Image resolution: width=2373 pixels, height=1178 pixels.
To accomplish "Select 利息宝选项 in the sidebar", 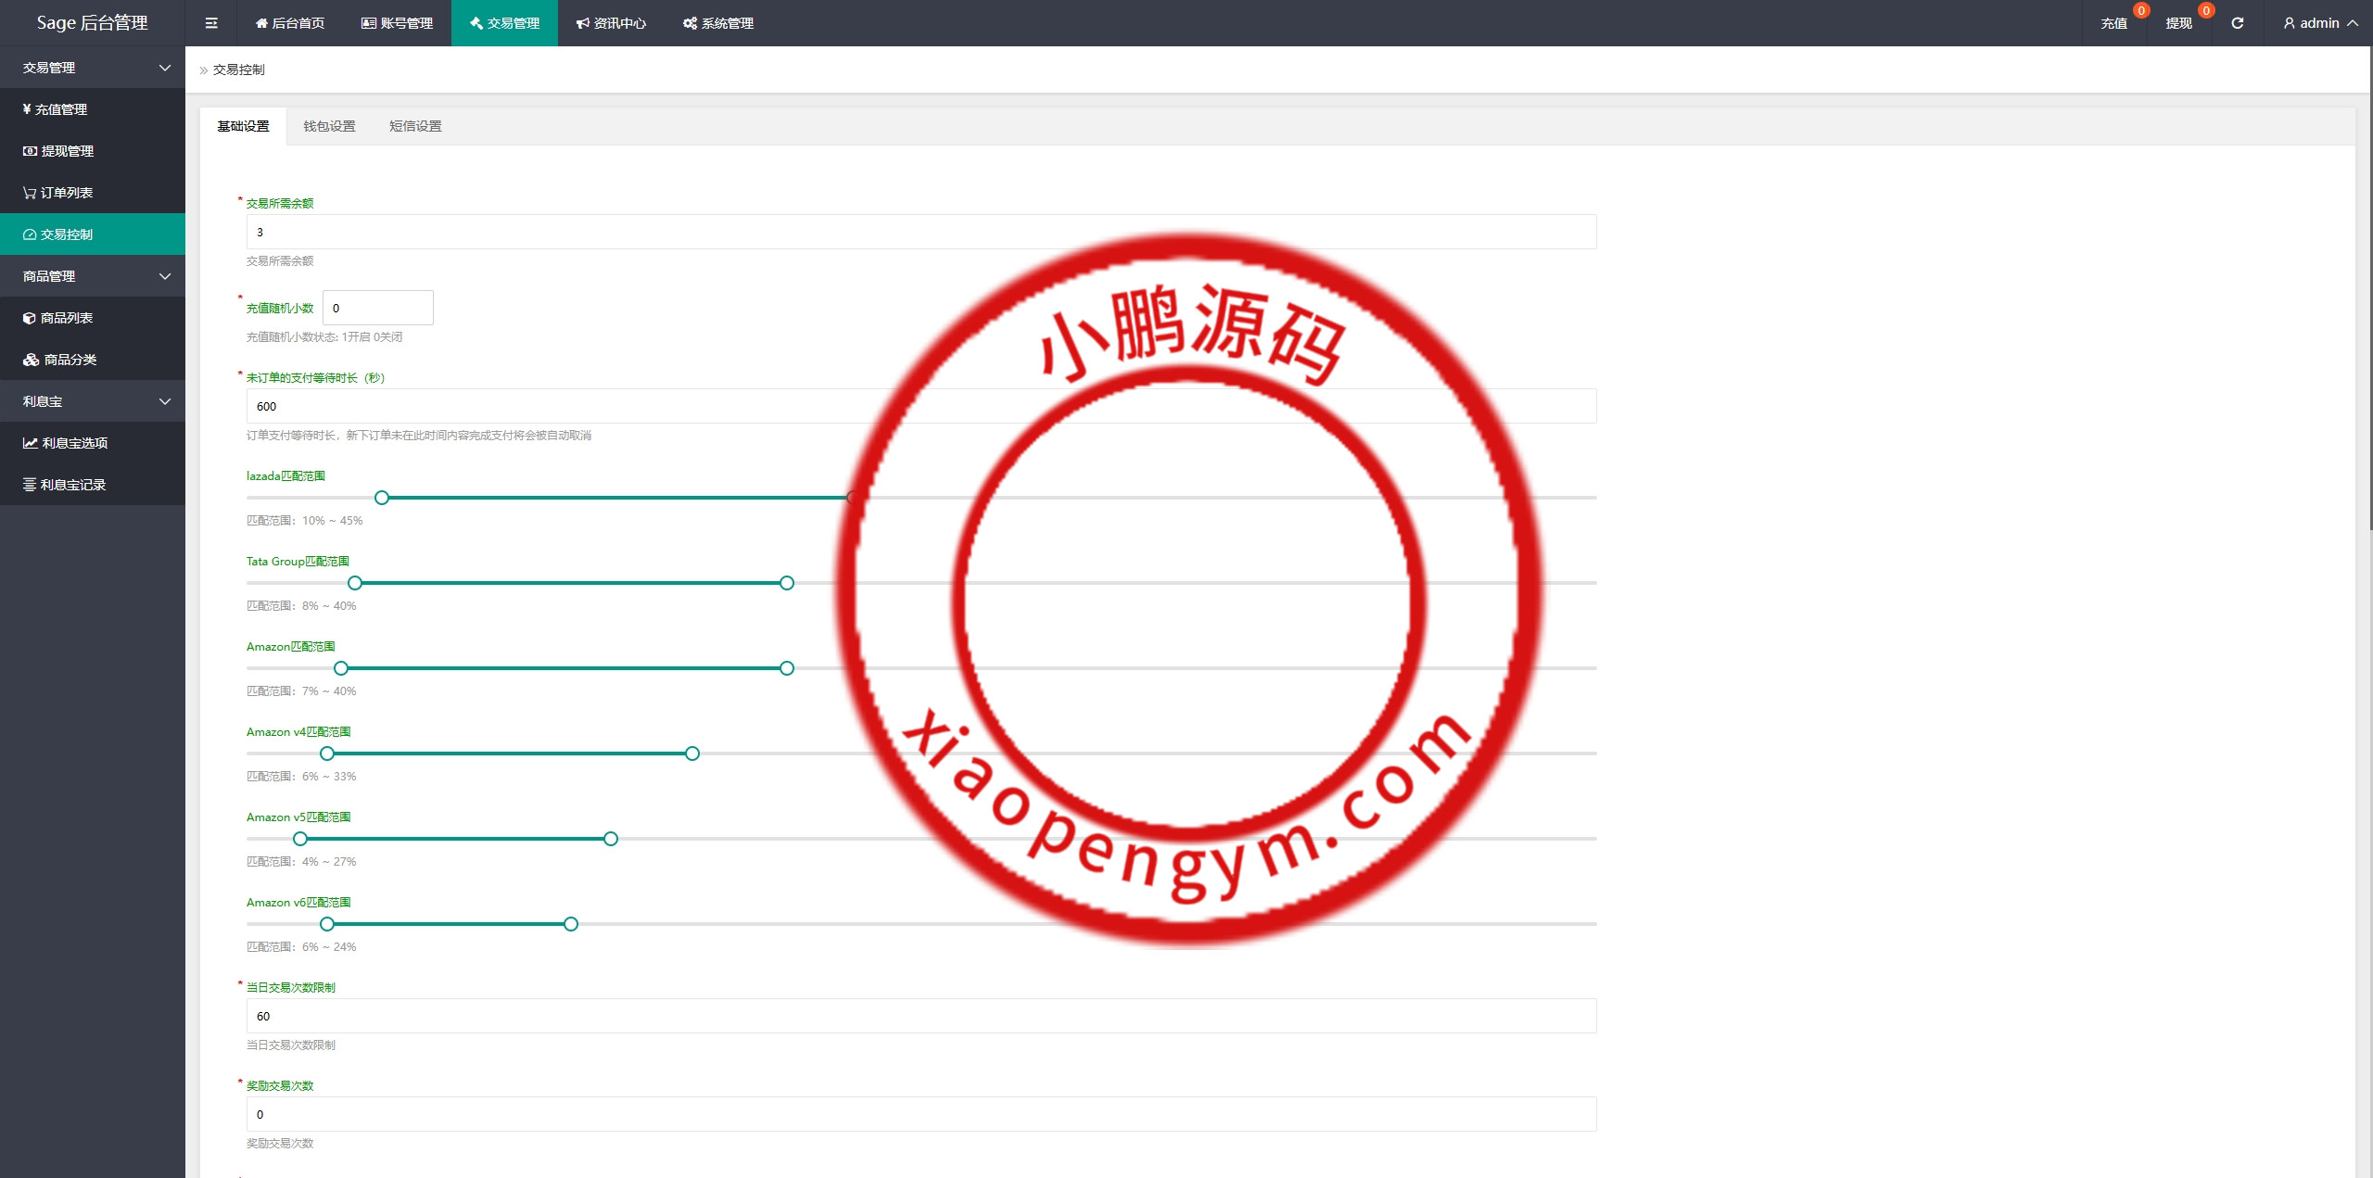I will [65, 442].
